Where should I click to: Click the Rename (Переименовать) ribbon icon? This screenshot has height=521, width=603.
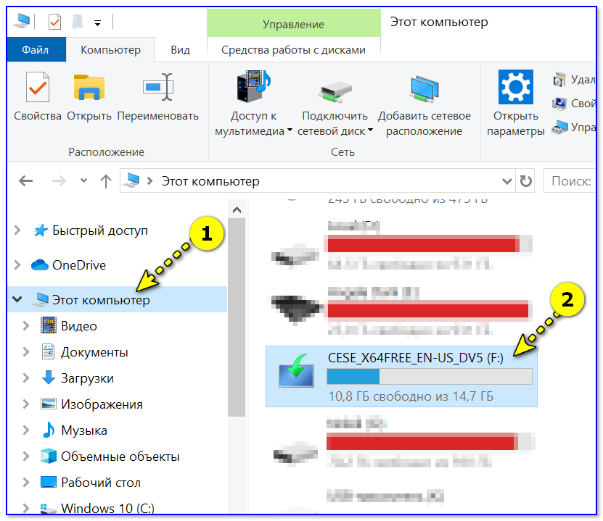(x=157, y=87)
